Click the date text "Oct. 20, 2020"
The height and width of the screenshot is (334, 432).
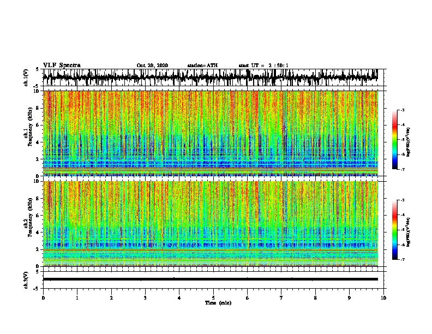(x=152, y=65)
